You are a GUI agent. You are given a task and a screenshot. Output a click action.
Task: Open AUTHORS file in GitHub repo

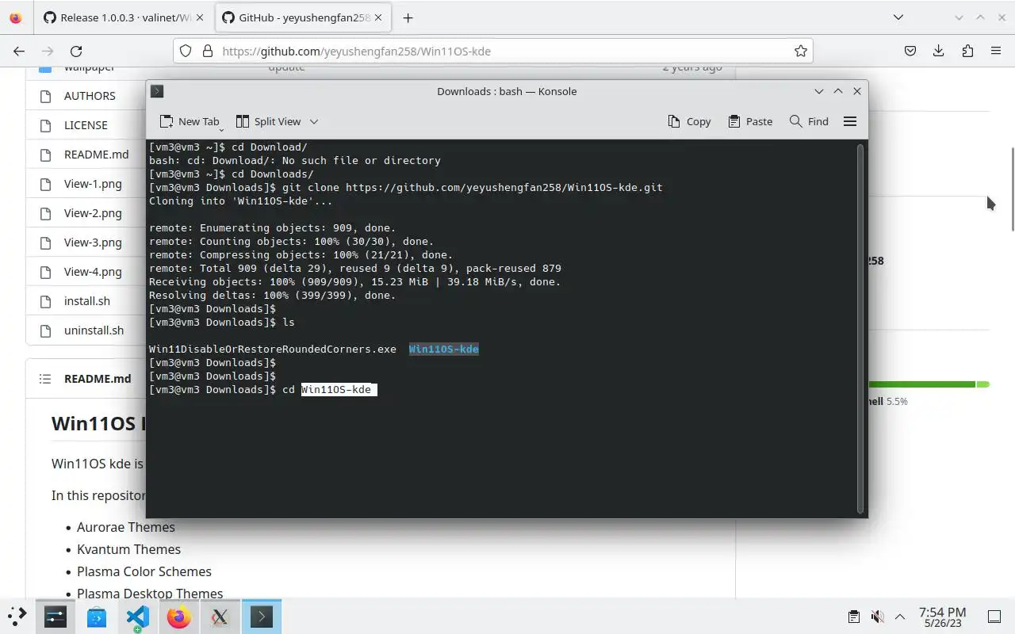90,96
